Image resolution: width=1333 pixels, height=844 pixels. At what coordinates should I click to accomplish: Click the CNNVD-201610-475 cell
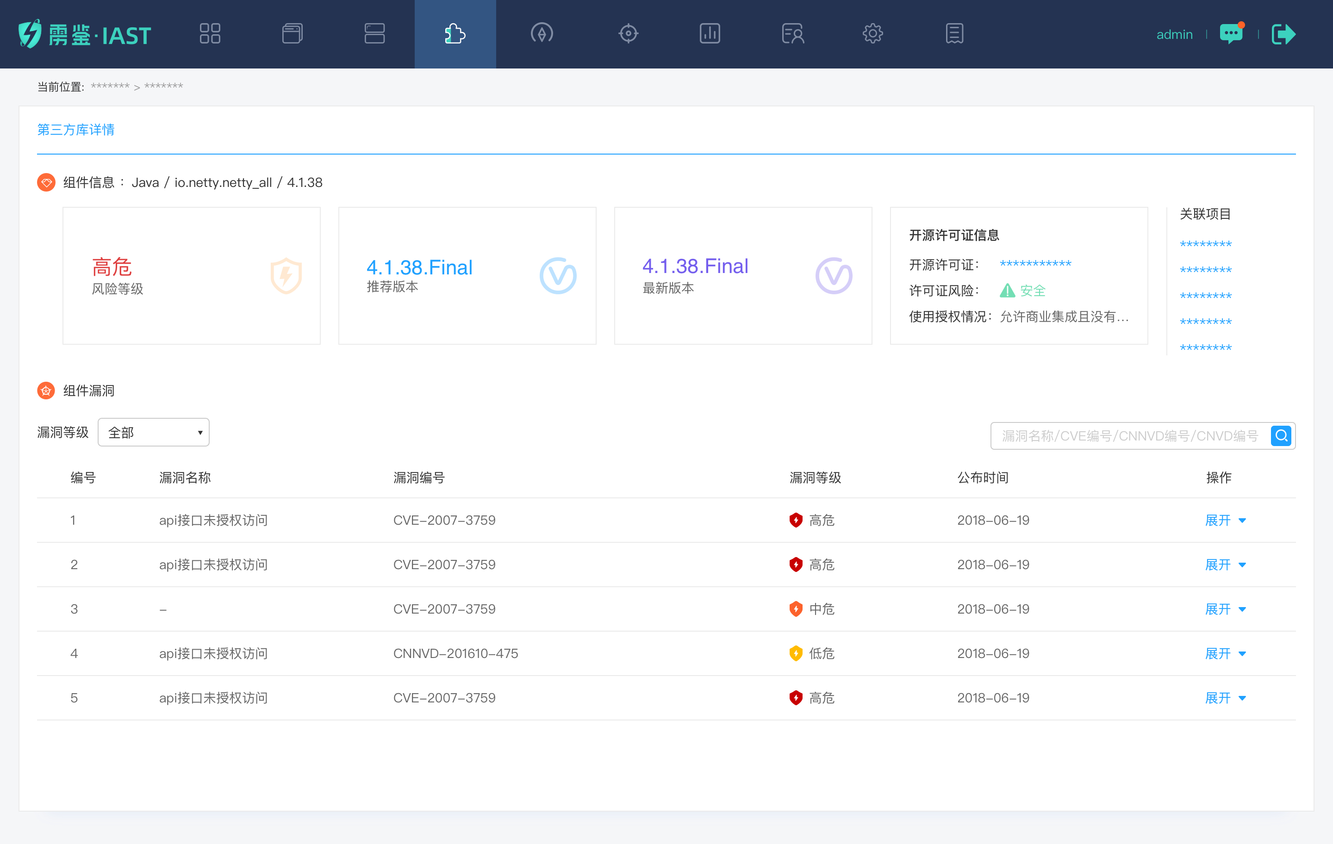455,654
